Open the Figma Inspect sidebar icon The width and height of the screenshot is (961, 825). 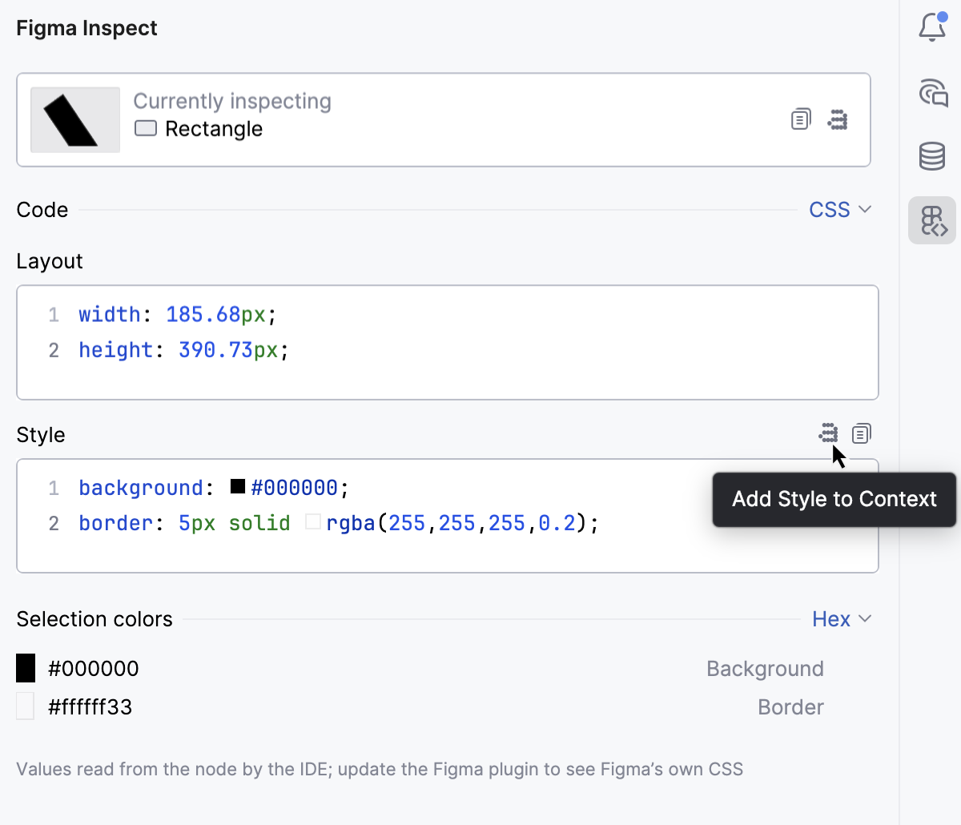point(932,220)
